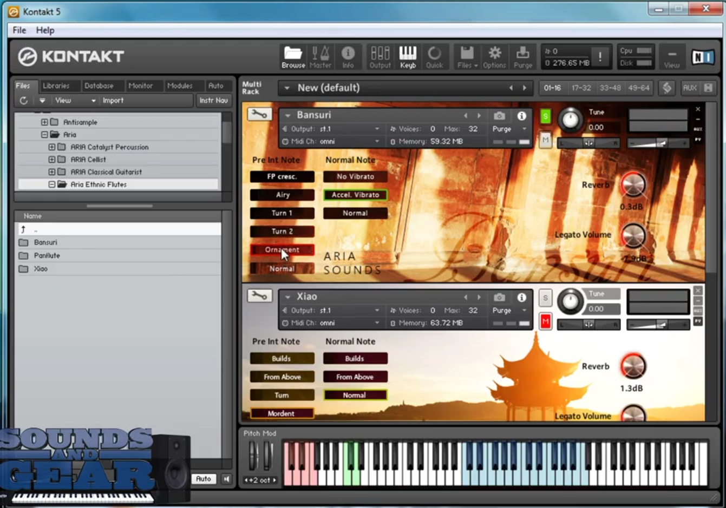Viewport: 726px width, 508px height.
Task: Click the Bansuri Reverb knob
Action: coord(632,185)
